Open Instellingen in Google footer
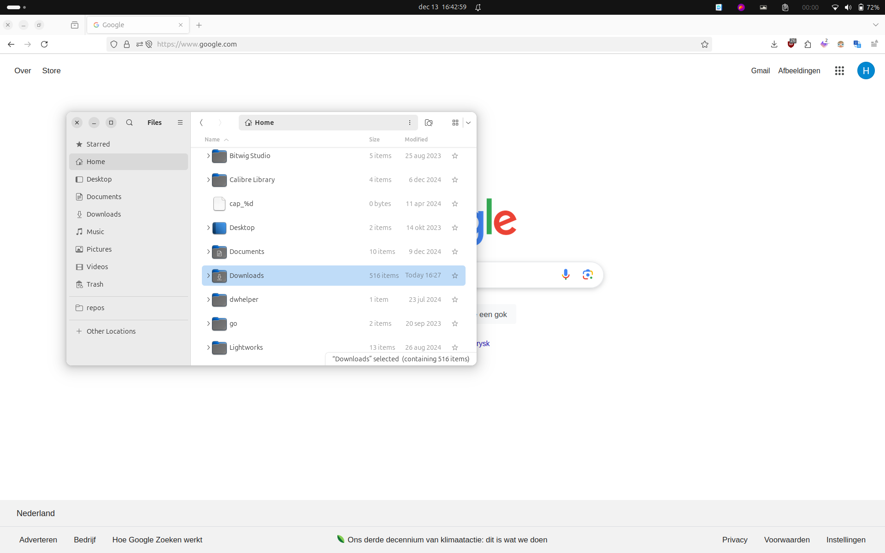The height and width of the screenshot is (553, 885). coord(846,540)
